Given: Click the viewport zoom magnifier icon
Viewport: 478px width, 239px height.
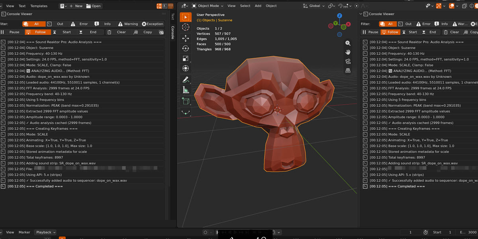Looking at the screenshot, I should 348,43.
